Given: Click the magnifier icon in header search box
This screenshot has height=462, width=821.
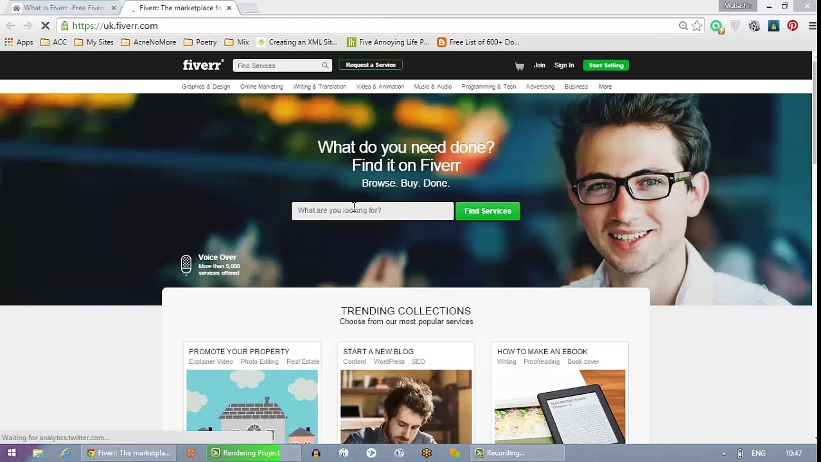Looking at the screenshot, I should [x=325, y=65].
